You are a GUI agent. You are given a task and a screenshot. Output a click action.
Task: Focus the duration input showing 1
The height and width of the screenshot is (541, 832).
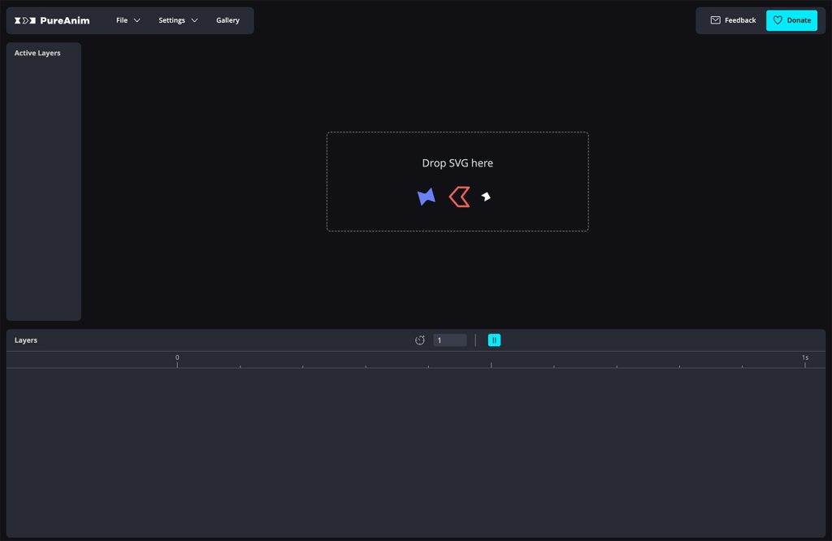click(450, 340)
